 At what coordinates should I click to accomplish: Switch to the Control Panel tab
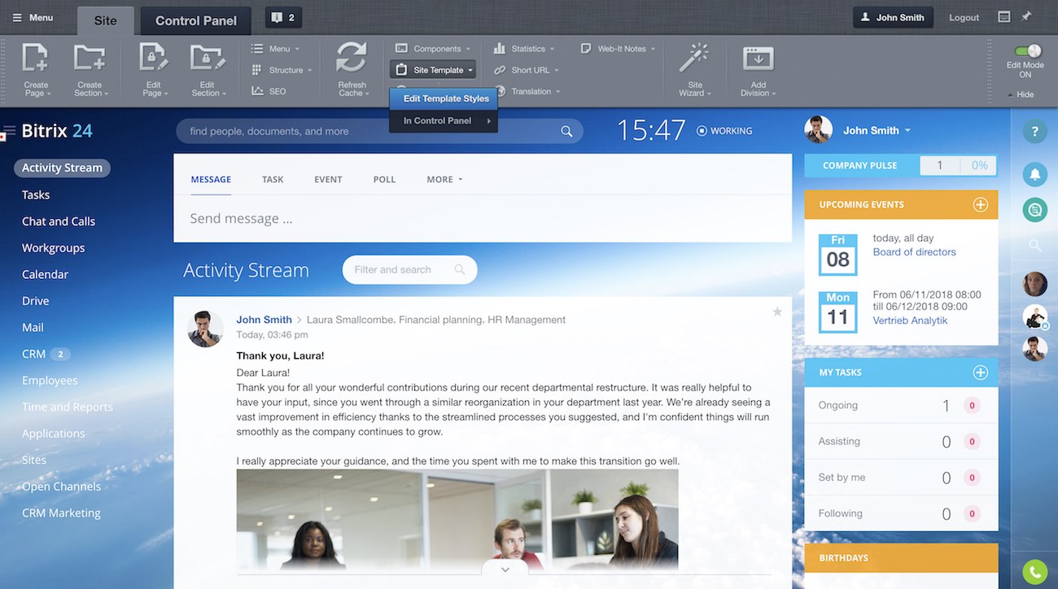coord(195,20)
